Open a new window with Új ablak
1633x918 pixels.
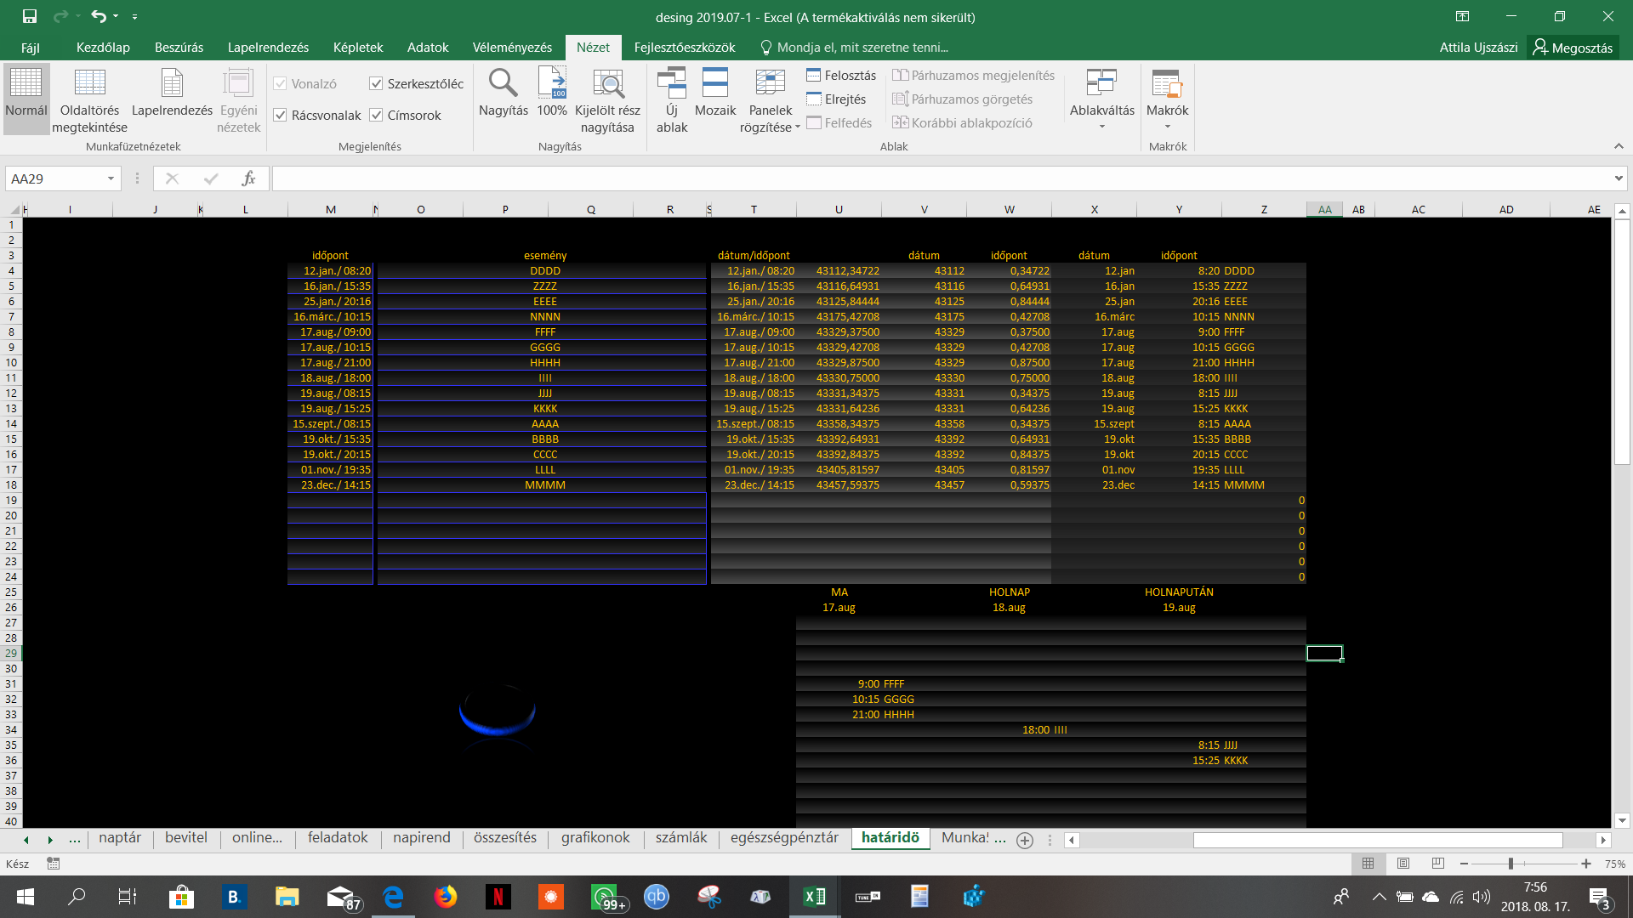point(671,99)
